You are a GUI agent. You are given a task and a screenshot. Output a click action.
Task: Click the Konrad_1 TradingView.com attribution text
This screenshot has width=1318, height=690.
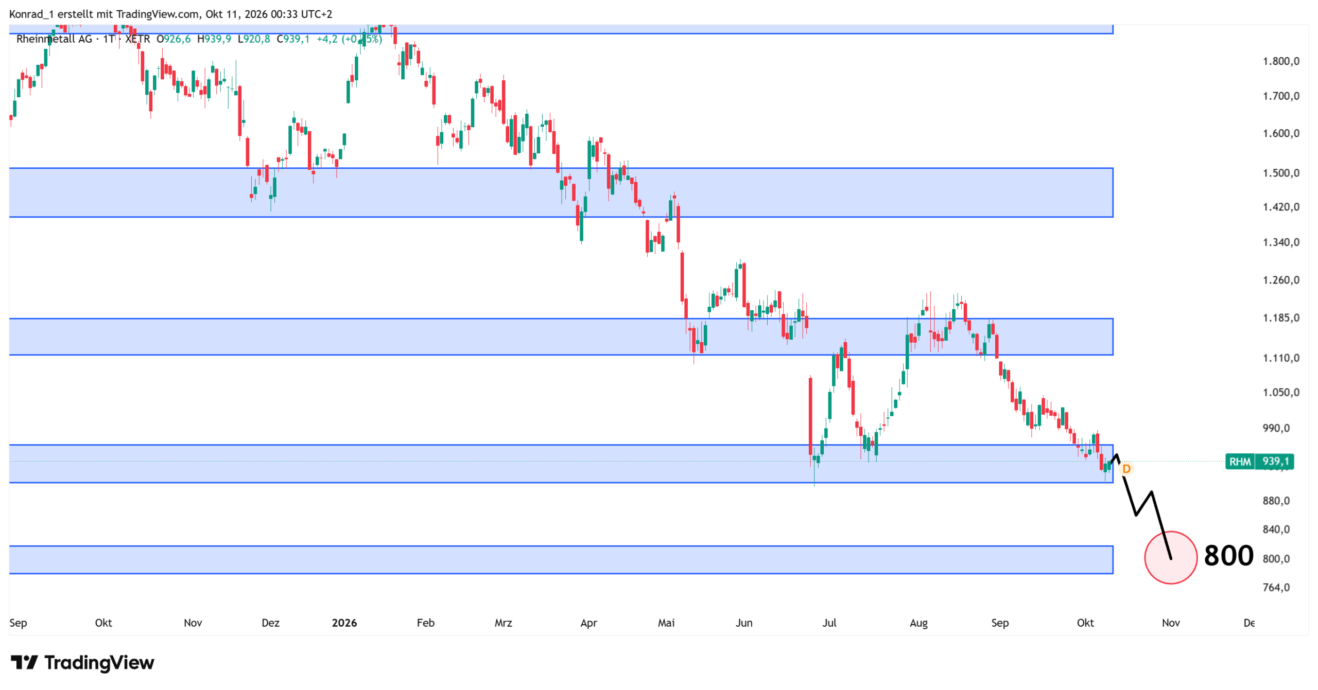tap(170, 14)
